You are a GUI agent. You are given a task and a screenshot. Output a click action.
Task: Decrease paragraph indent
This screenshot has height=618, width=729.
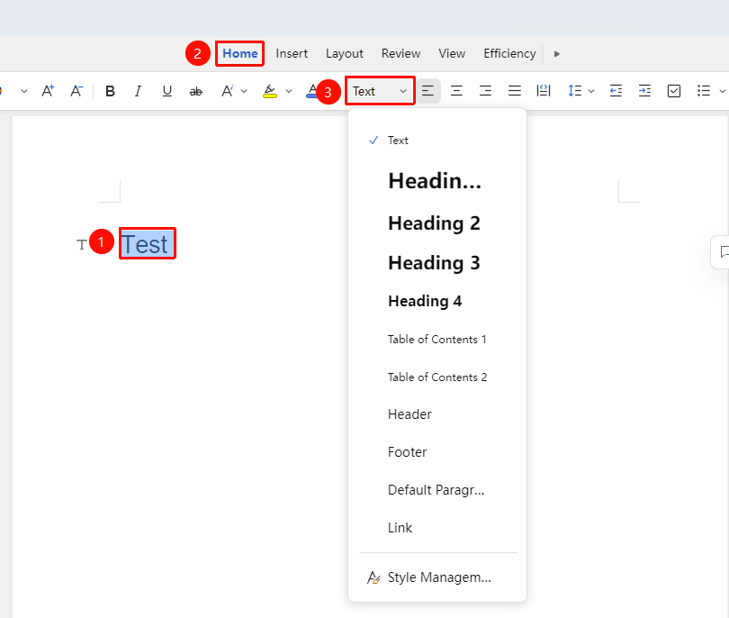pos(616,91)
